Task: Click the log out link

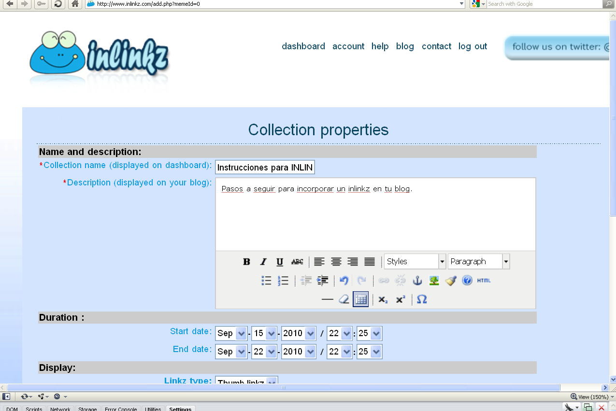Action: pos(472,46)
